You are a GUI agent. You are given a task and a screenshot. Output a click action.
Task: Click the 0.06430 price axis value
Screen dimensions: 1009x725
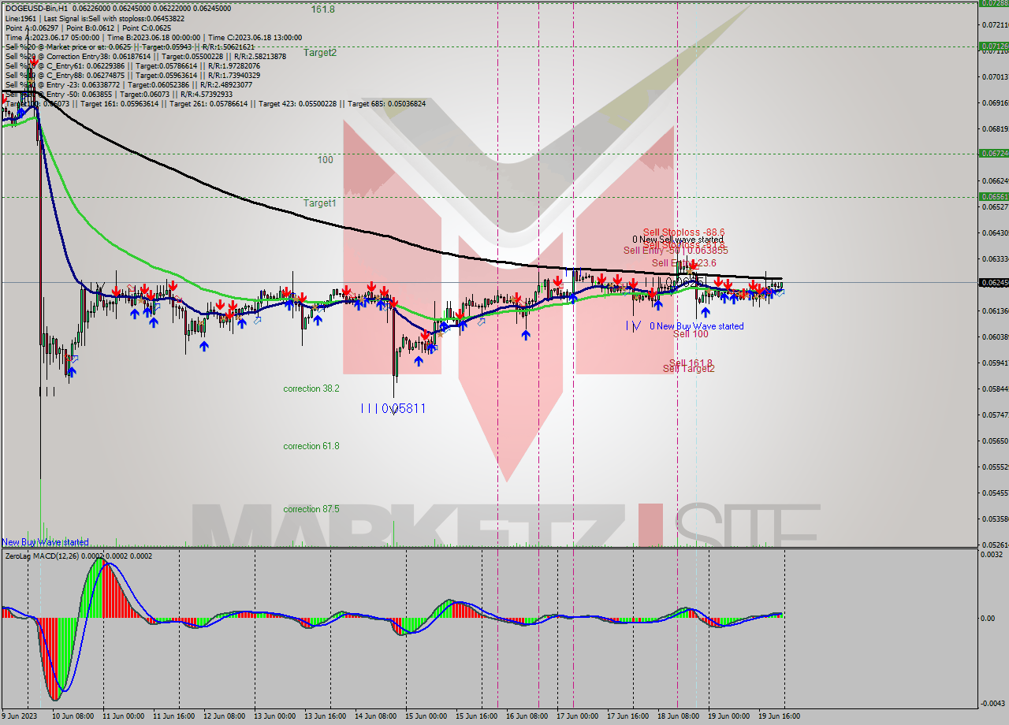pos(996,232)
